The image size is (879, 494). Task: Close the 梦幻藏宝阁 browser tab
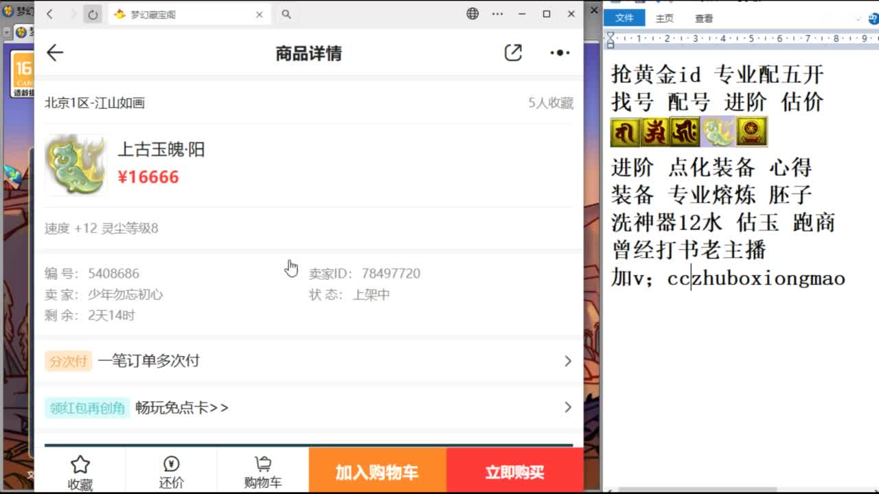pyautogui.click(x=260, y=14)
